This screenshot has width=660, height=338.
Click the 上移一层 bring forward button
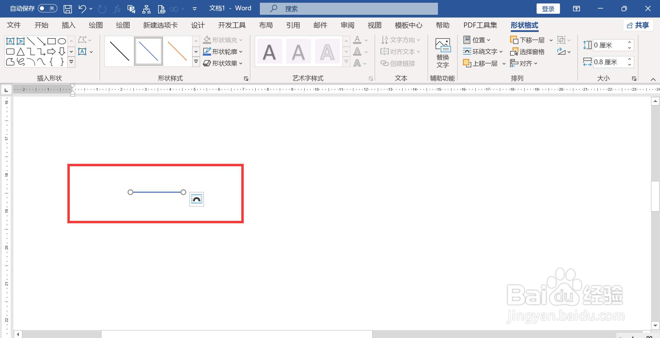point(481,63)
